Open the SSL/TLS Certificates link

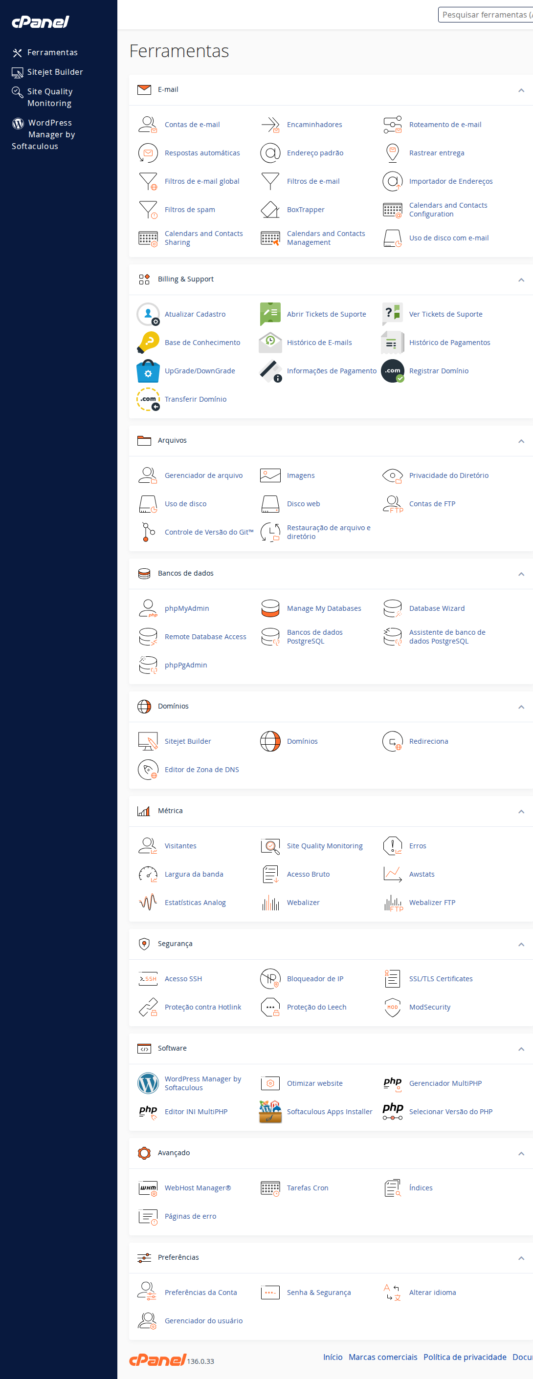click(x=440, y=979)
